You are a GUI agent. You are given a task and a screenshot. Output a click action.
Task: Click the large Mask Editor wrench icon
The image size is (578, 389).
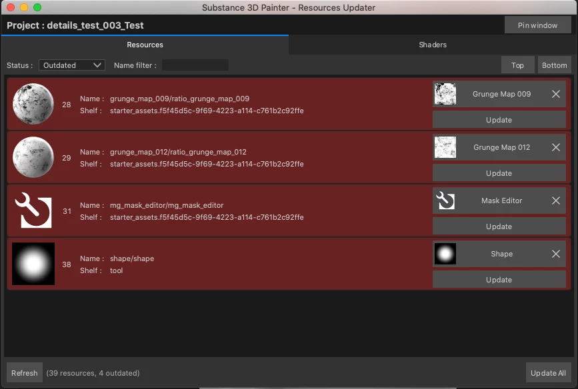click(33, 210)
